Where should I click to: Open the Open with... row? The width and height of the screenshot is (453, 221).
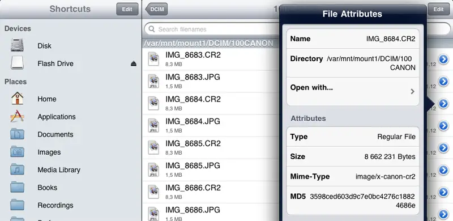click(353, 91)
